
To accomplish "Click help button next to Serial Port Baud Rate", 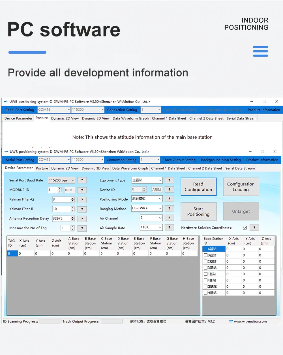I will pos(82,180).
